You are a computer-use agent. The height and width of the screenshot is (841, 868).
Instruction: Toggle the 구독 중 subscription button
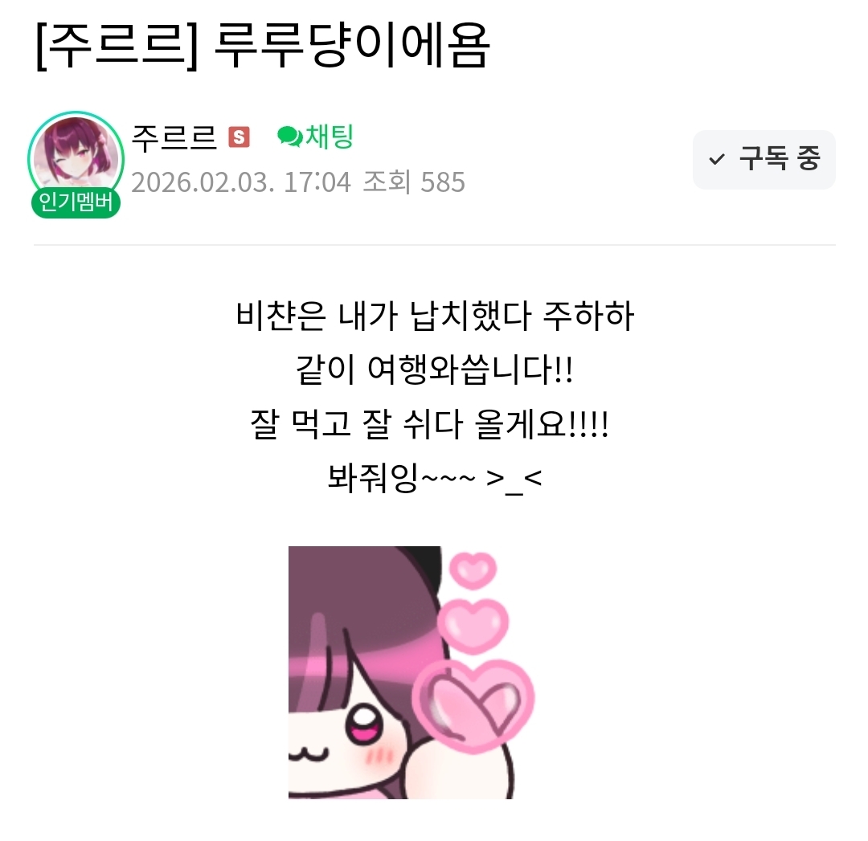tap(764, 159)
